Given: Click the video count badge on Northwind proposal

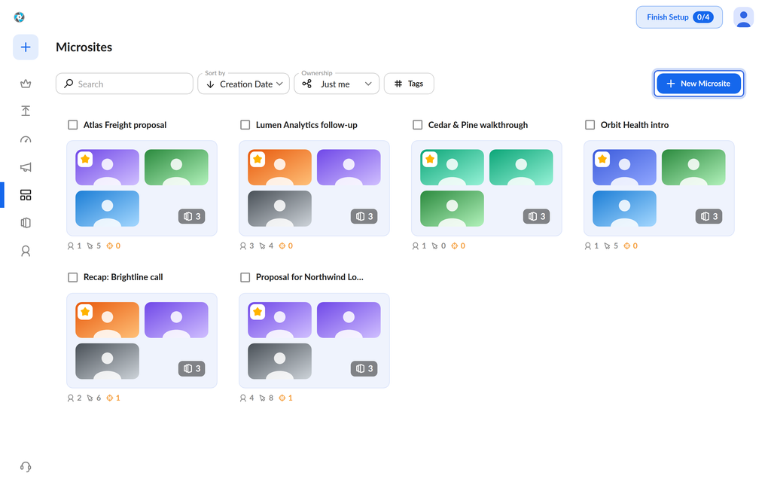Looking at the screenshot, I should (364, 368).
